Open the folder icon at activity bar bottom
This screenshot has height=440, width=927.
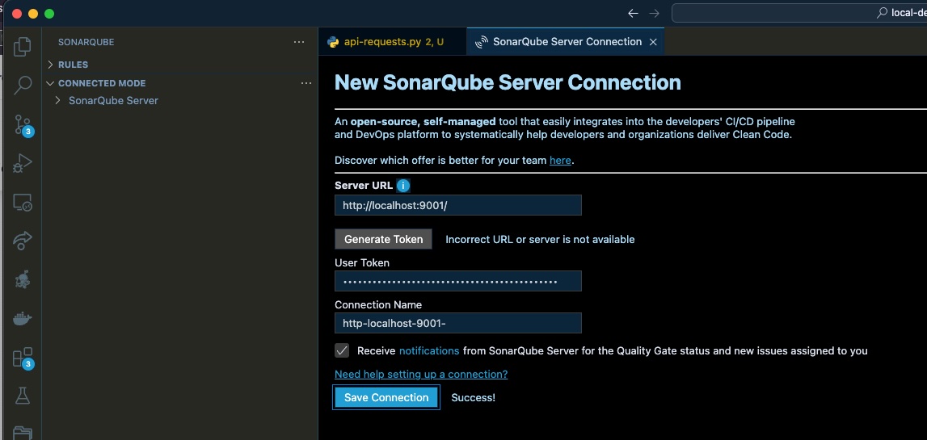(23, 433)
